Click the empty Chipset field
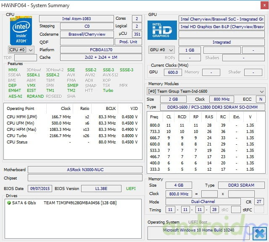Screen dimensions: 269x242 (85, 178)
